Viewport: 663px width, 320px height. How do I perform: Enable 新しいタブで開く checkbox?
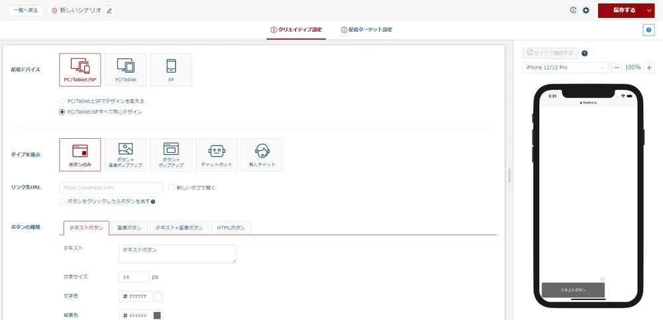(x=172, y=188)
